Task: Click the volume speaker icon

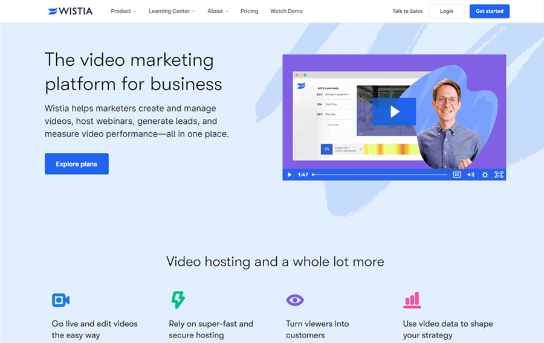Action: [470, 175]
